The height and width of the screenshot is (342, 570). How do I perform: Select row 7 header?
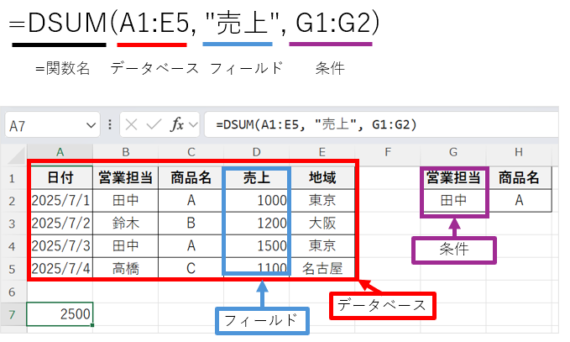point(13,314)
